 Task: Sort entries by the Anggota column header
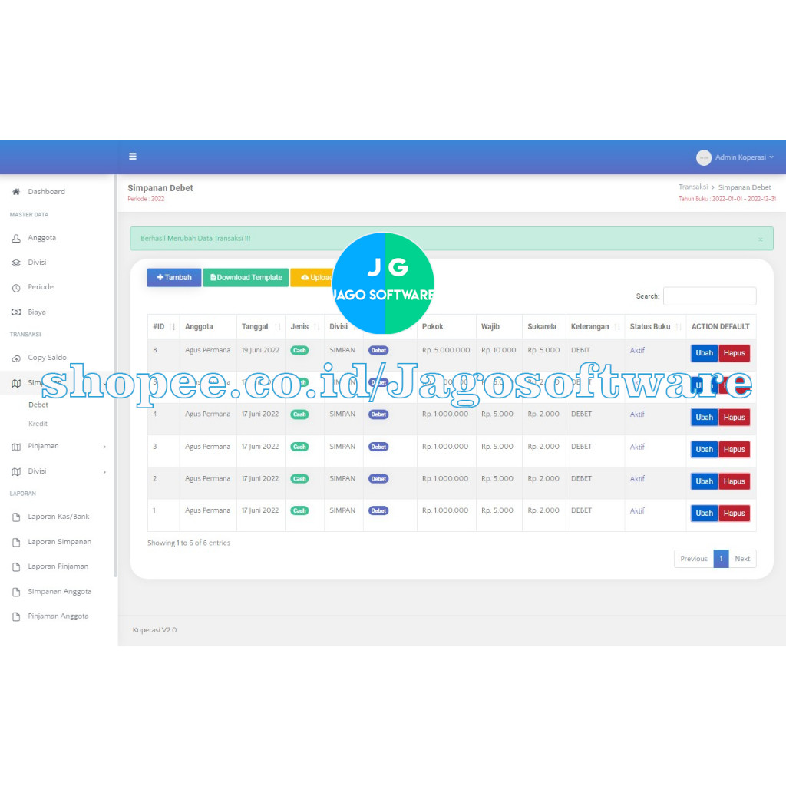pyautogui.click(x=198, y=326)
